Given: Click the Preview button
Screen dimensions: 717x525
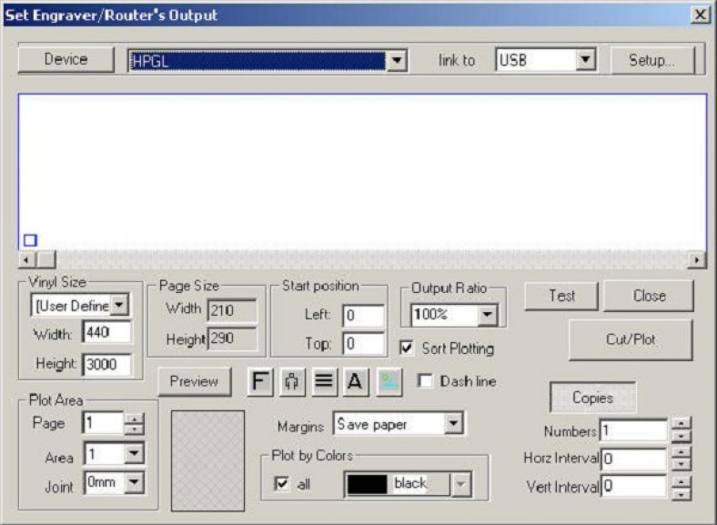Looking at the screenshot, I should click(195, 381).
